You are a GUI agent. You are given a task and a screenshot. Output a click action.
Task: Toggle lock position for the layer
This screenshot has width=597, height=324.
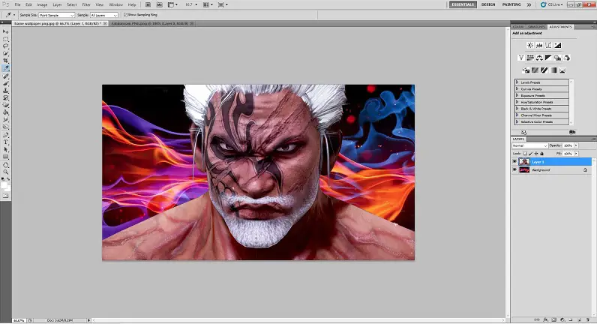pos(536,154)
